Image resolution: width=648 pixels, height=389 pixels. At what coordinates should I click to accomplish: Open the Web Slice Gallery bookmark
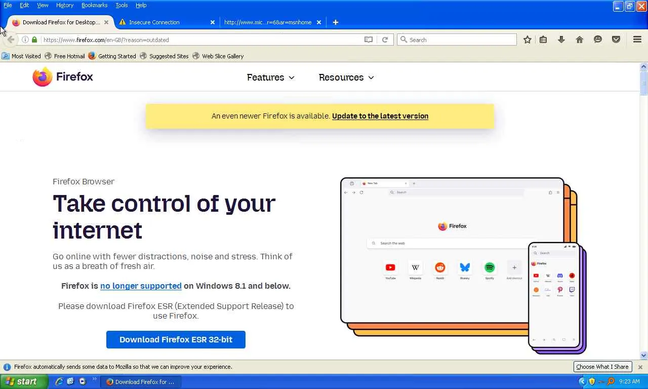point(218,56)
